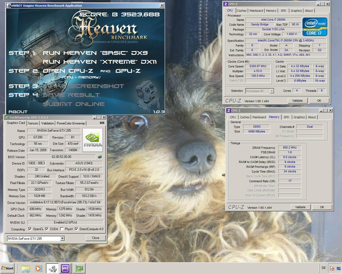Click Run Heaven "Basic" DX9

95,53
